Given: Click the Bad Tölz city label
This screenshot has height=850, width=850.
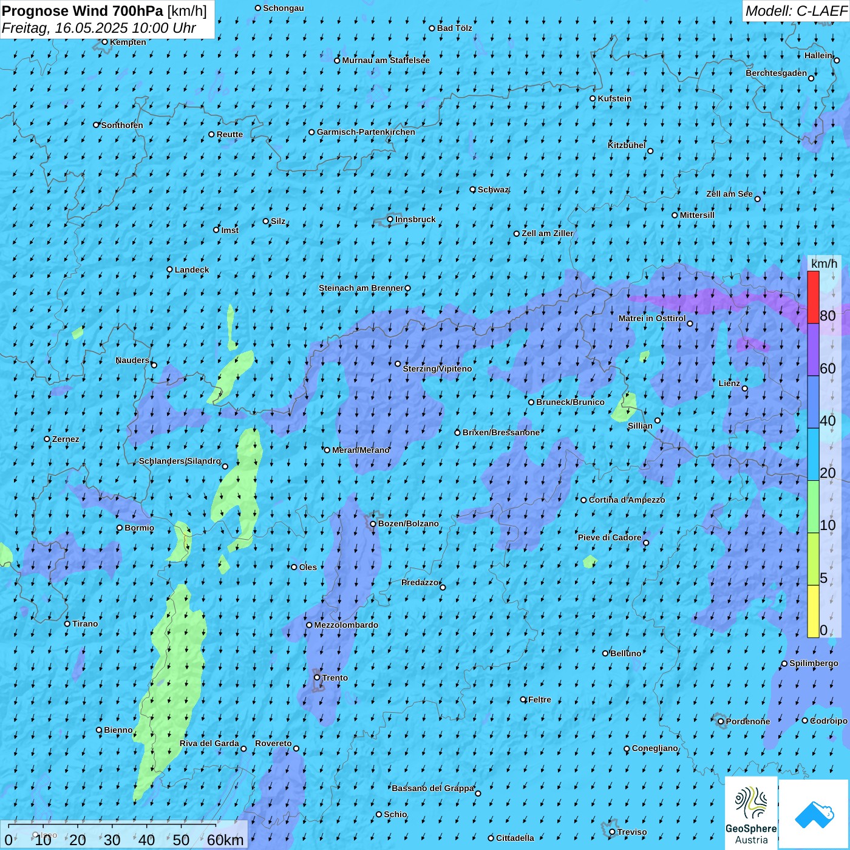Looking at the screenshot, I should point(454,28).
